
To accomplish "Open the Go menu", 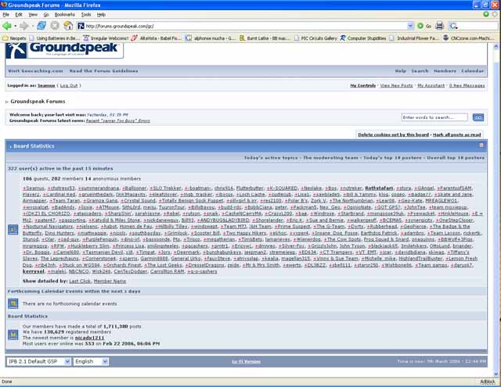I will coord(46,15).
